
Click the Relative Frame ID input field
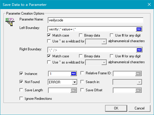pyautogui.click(x=124, y=74)
